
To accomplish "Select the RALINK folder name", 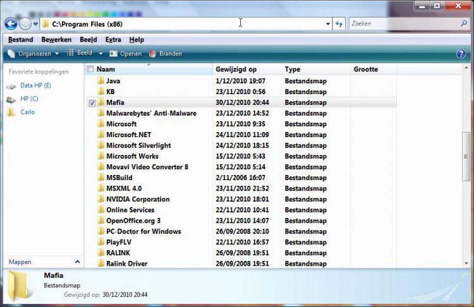I will [118, 253].
